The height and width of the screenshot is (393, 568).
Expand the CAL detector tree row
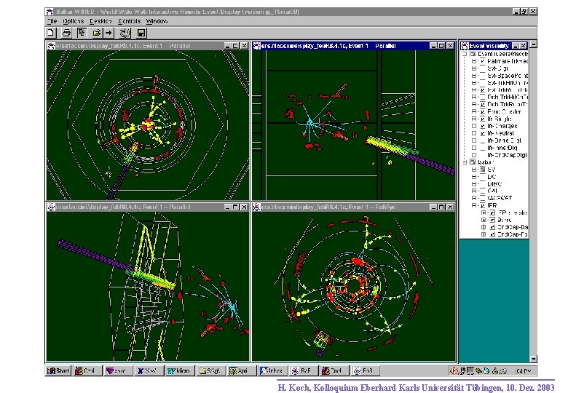[x=474, y=191]
